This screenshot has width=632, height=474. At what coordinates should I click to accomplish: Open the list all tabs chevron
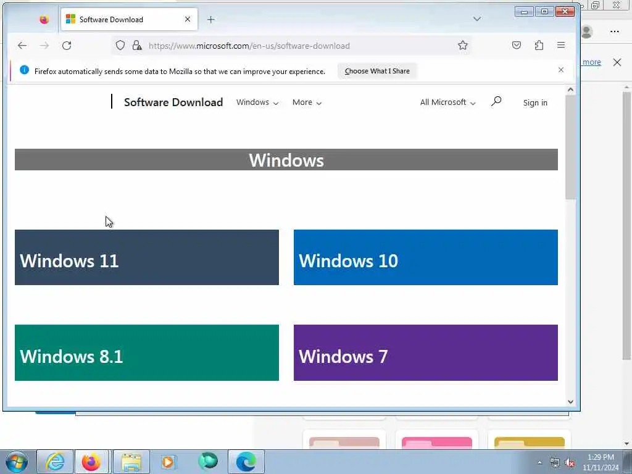coord(477,19)
